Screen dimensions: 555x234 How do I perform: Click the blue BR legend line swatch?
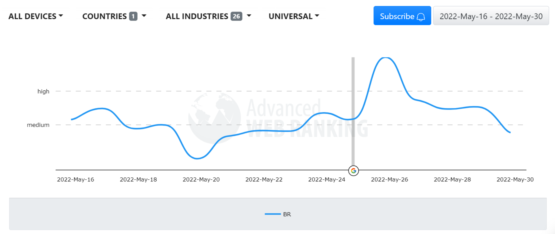point(272,214)
